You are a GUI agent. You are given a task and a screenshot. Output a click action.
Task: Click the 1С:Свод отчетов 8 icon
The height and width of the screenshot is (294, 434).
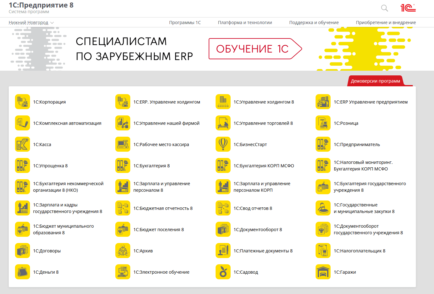coord(223,208)
